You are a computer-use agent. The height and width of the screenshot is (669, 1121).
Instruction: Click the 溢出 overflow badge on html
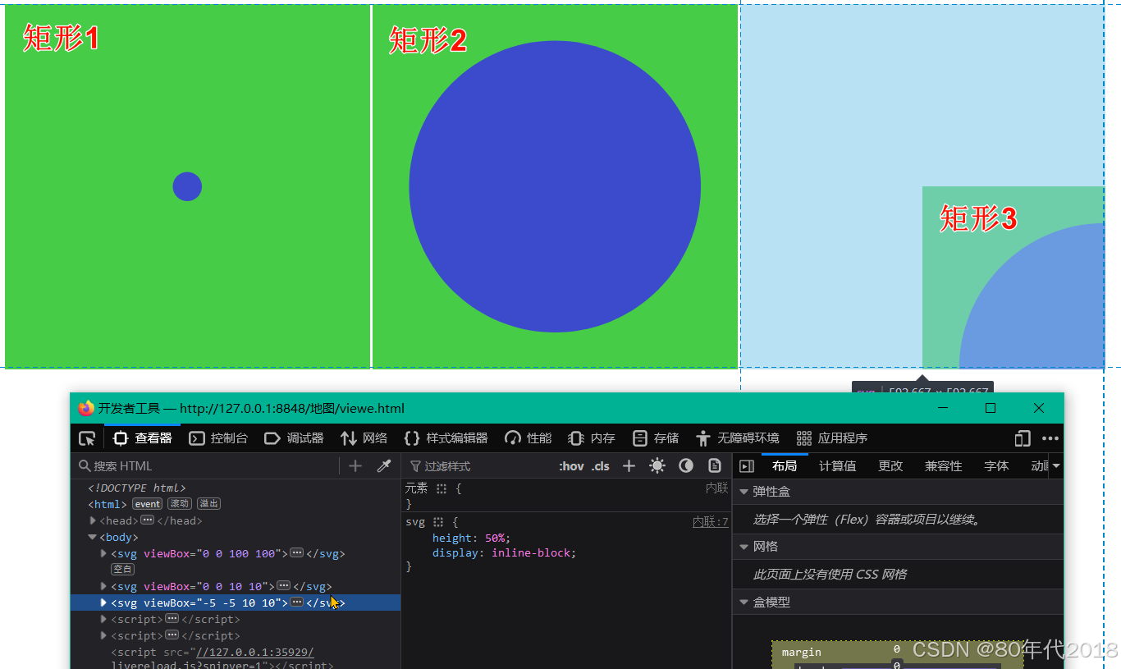(x=208, y=504)
